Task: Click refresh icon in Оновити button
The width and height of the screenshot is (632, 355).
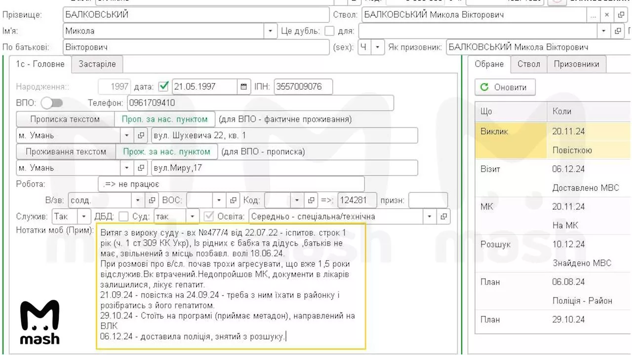Action: pos(484,87)
